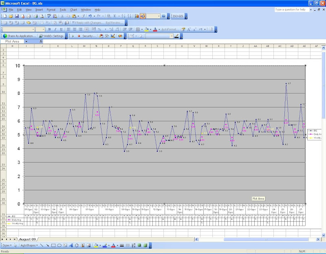Switch to the August 09 sheet tab
The image size is (326, 254).
28,238
